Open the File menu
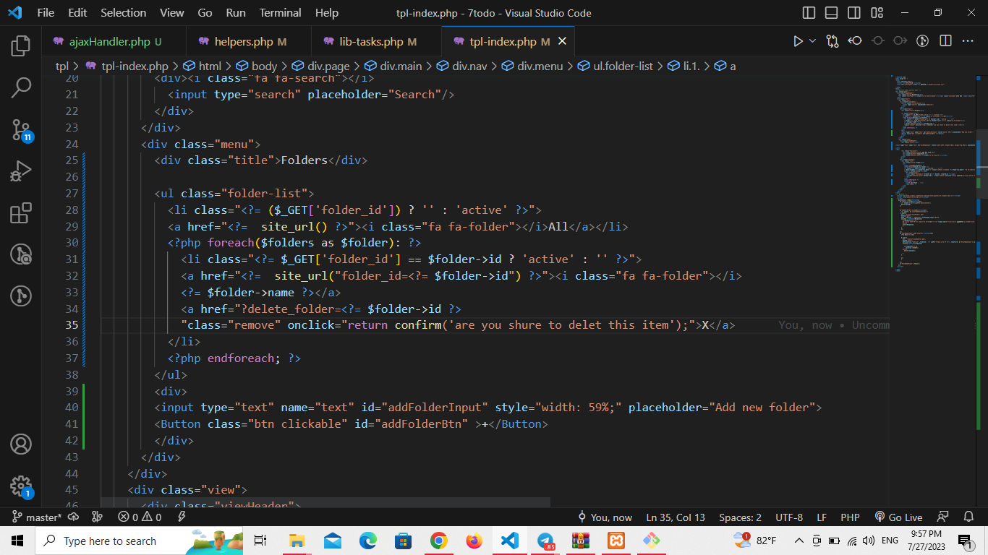The width and height of the screenshot is (988, 555). (46, 13)
